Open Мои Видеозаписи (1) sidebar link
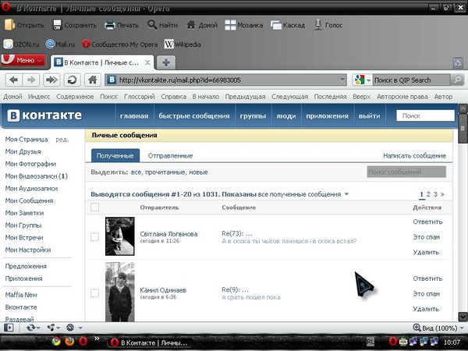Screen dimensions: 468x351 click(x=37, y=176)
